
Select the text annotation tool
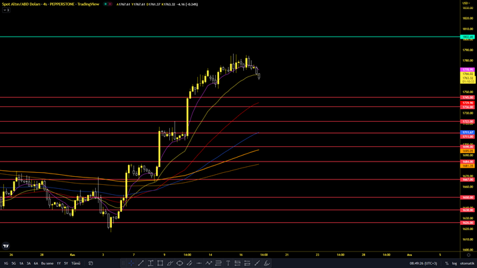click(x=228, y=263)
